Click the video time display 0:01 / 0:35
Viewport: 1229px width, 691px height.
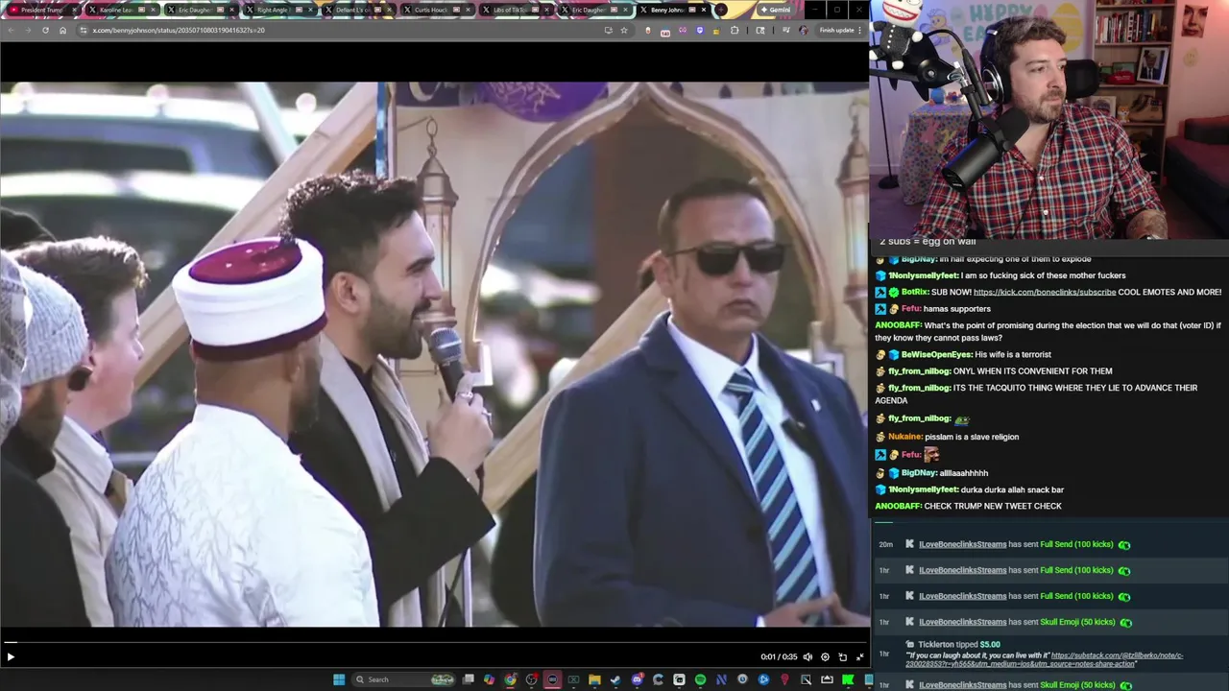coord(779,657)
